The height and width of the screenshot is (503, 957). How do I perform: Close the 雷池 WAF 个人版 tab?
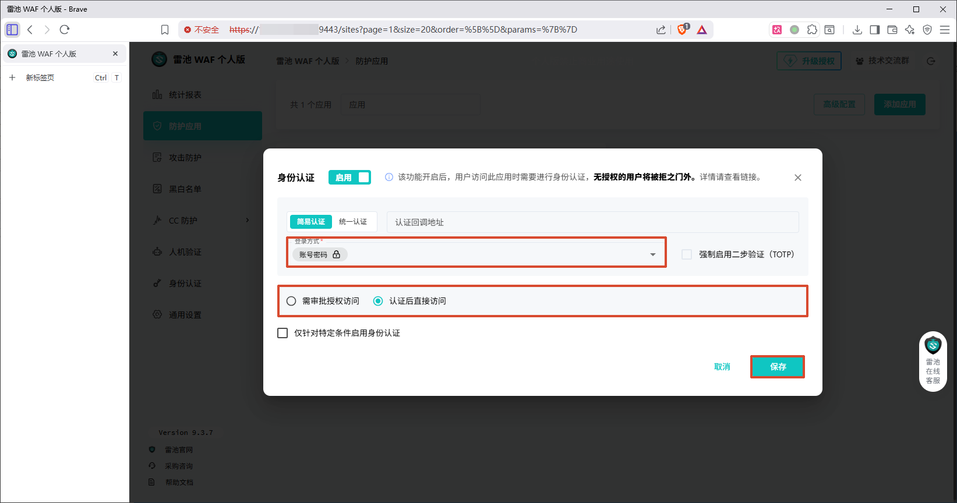pyautogui.click(x=115, y=54)
